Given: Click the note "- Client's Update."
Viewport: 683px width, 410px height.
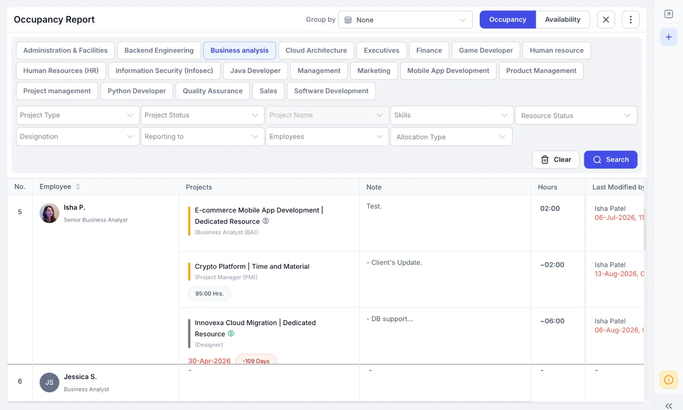Looking at the screenshot, I should [394, 263].
